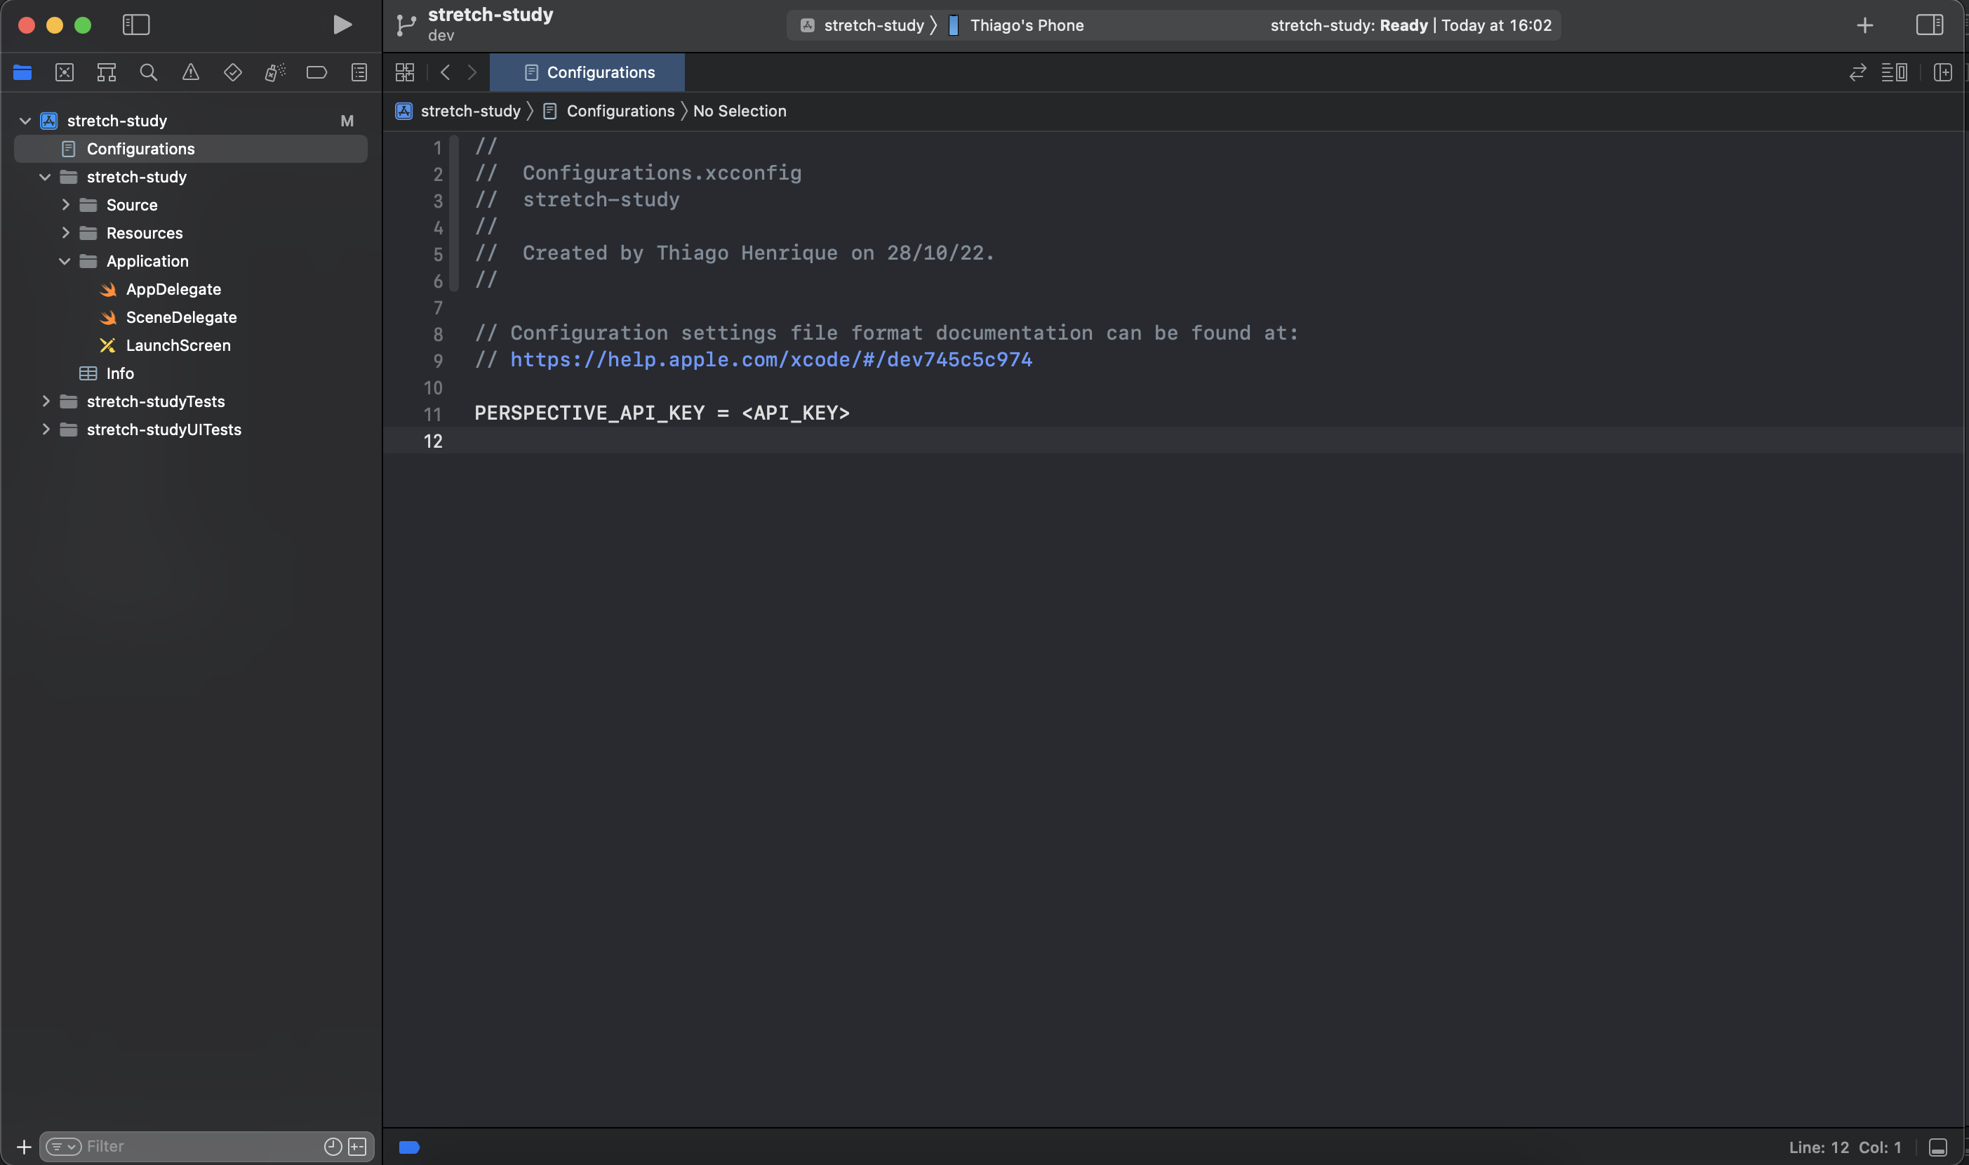Open the editor options menu icon
The width and height of the screenshot is (1969, 1165).
pyautogui.click(x=1896, y=72)
